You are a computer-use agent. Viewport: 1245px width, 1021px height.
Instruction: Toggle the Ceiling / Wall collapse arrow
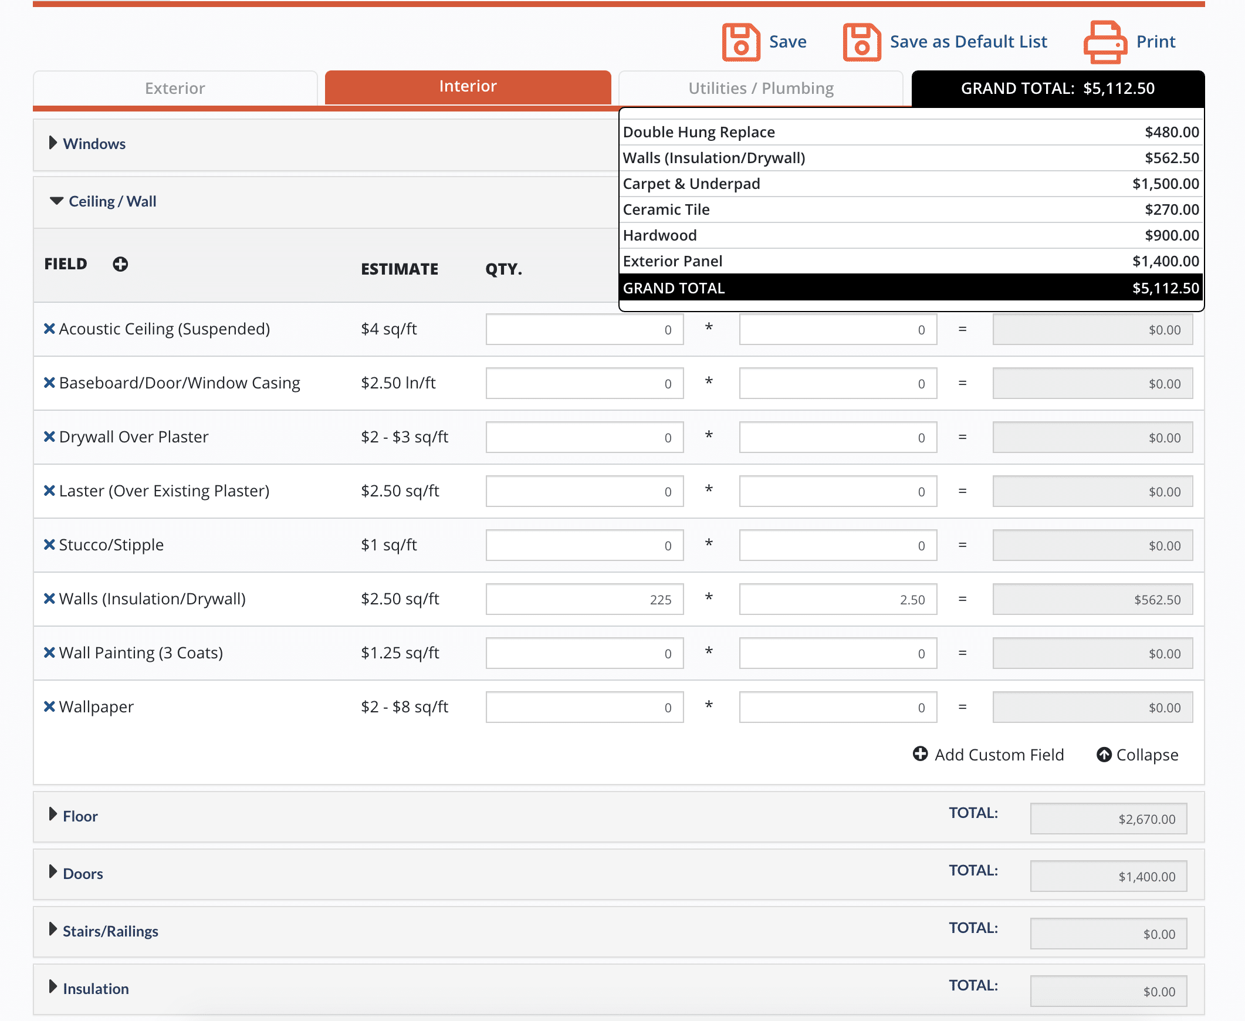point(54,201)
